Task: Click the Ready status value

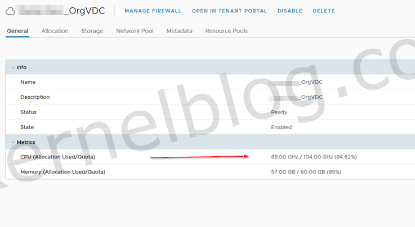Action: 279,112
